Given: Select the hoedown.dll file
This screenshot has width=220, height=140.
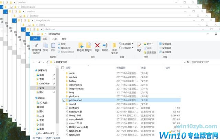Looking at the screenshot, I should pyautogui.click(x=121, y=112).
